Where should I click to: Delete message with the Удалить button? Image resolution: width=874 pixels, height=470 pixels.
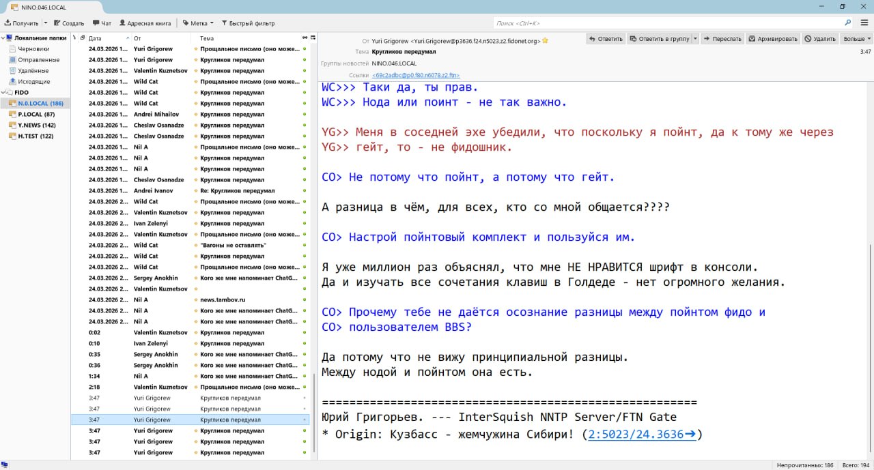pos(820,39)
